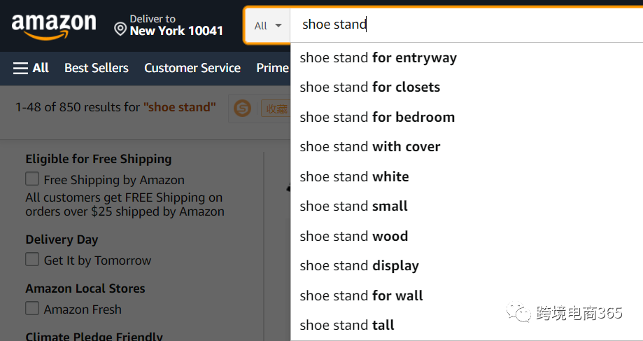Click the Amazon logo

(x=54, y=26)
